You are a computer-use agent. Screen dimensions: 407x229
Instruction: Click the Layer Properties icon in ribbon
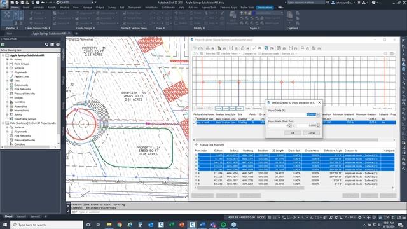click(233, 18)
